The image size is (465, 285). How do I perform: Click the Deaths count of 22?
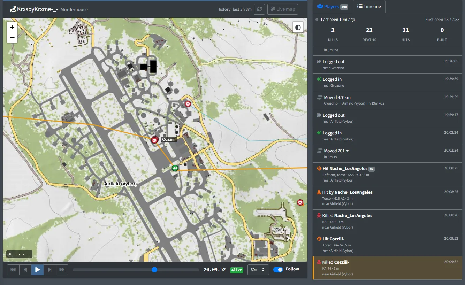point(369,30)
